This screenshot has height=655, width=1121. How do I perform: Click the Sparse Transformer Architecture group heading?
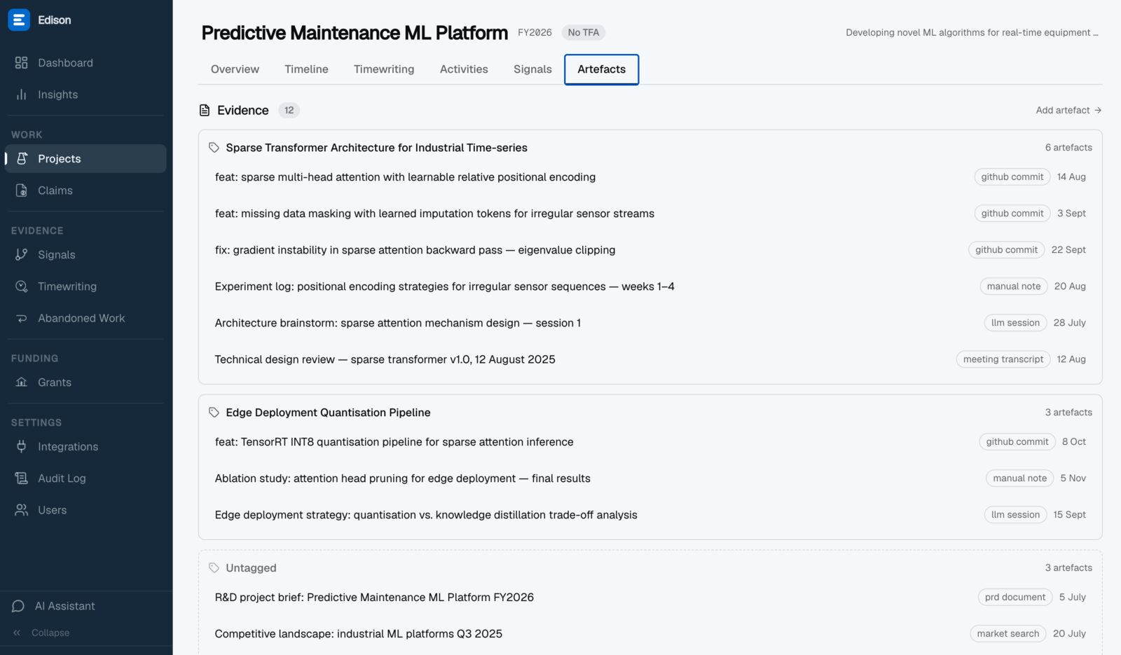click(376, 148)
